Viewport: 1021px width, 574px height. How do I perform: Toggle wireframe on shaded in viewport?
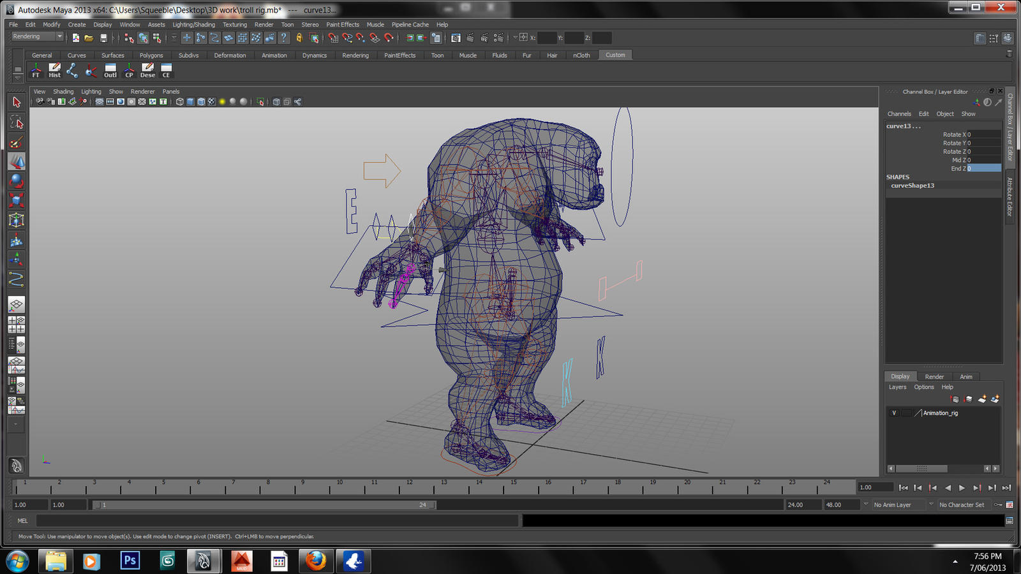coord(201,101)
